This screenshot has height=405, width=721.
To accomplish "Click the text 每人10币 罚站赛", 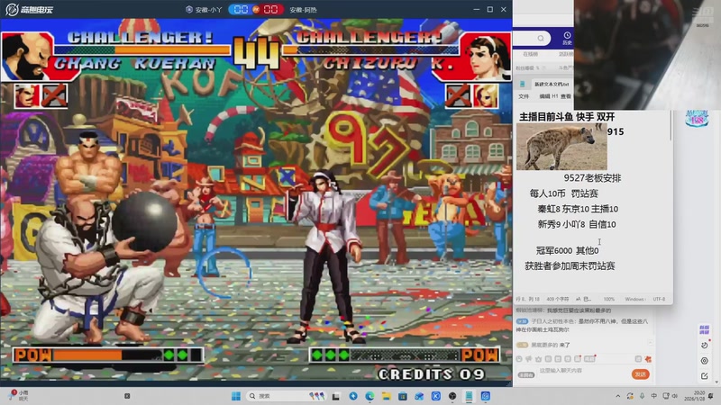I will coord(564,193).
